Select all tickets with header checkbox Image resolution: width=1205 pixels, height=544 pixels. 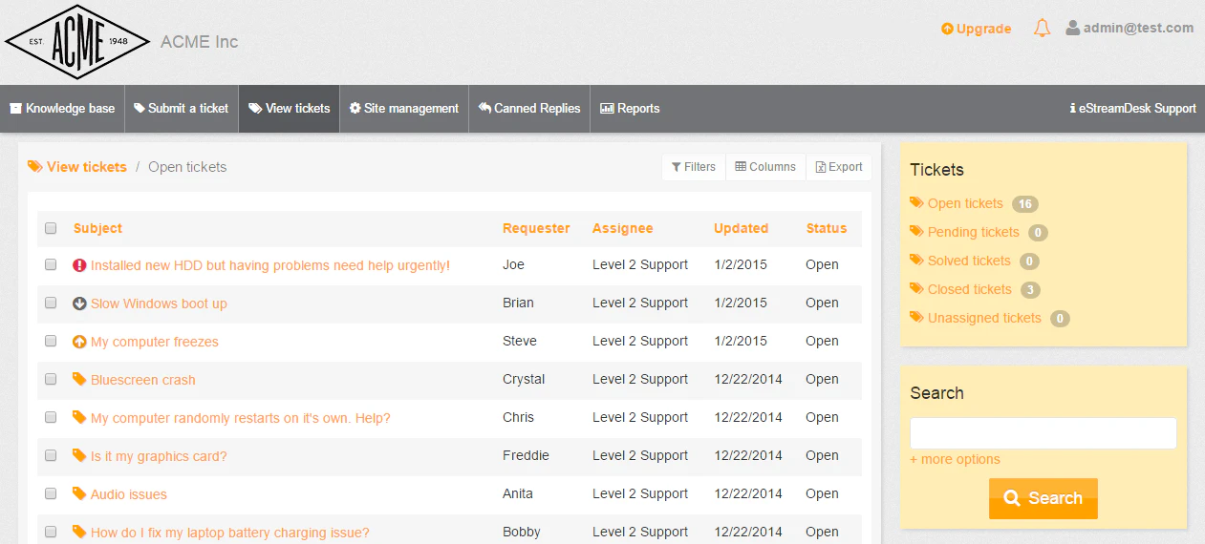pyautogui.click(x=51, y=228)
